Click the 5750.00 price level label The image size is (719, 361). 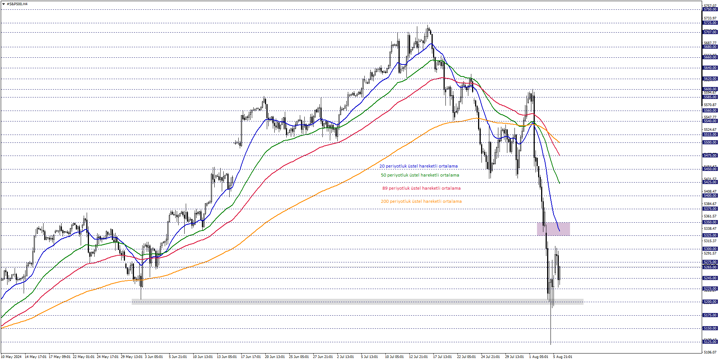(x=710, y=9)
